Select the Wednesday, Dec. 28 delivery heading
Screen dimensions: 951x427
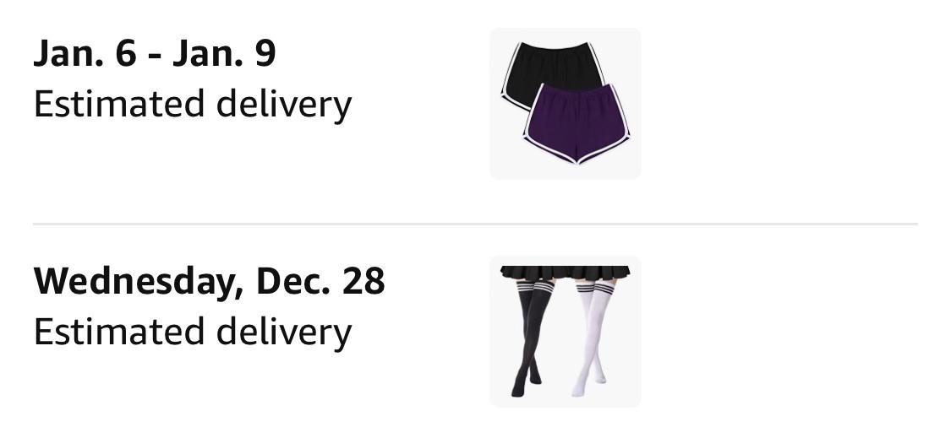click(210, 282)
